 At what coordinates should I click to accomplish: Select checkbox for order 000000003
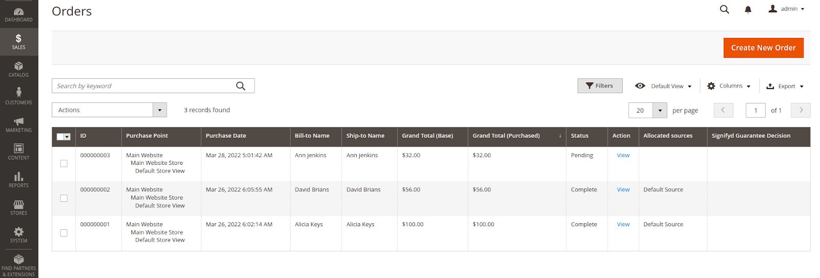pyautogui.click(x=64, y=163)
